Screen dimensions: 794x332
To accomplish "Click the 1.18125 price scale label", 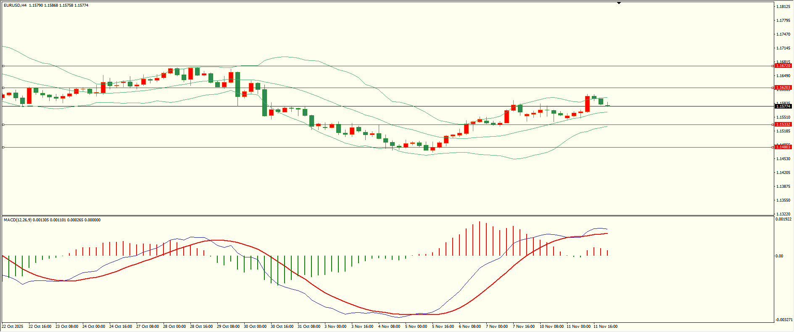I will point(783,7).
